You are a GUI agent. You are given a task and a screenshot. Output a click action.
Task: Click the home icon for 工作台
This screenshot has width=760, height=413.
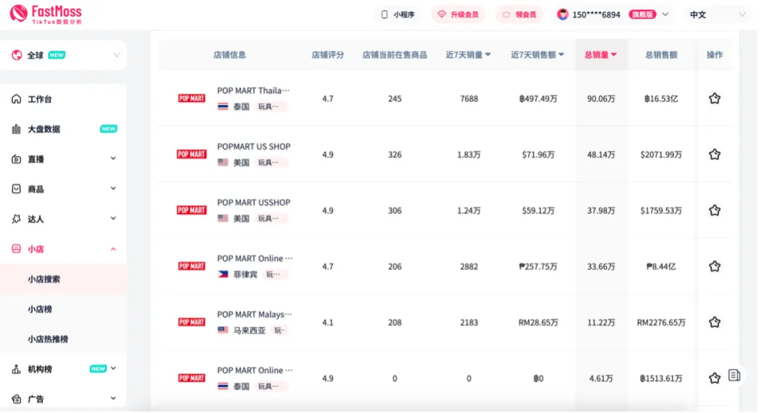pyautogui.click(x=16, y=99)
